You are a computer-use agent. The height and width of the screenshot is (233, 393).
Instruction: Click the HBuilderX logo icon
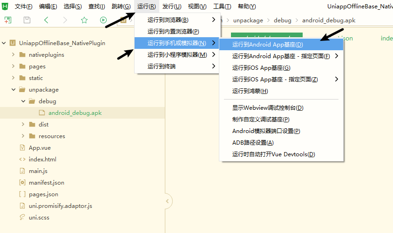tap(5, 6)
